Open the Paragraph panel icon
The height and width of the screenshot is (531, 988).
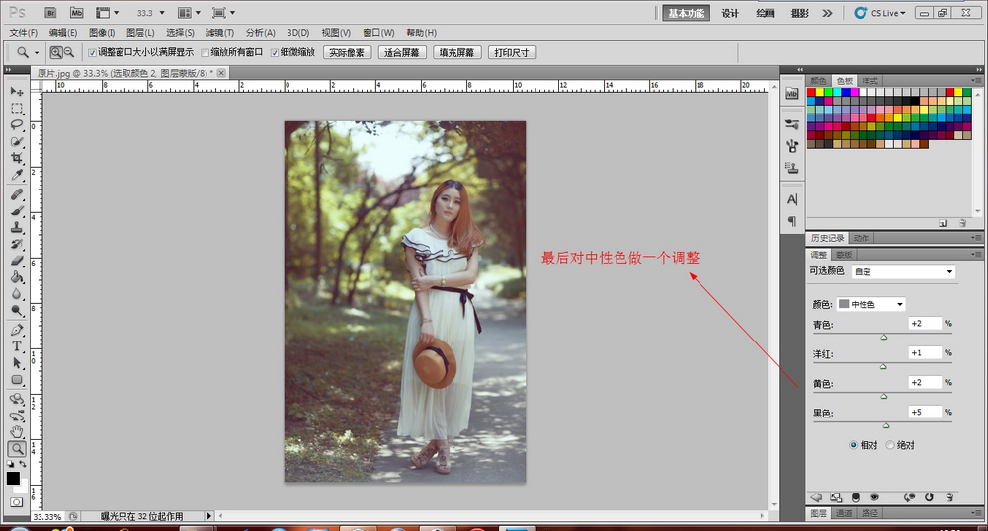tap(792, 221)
